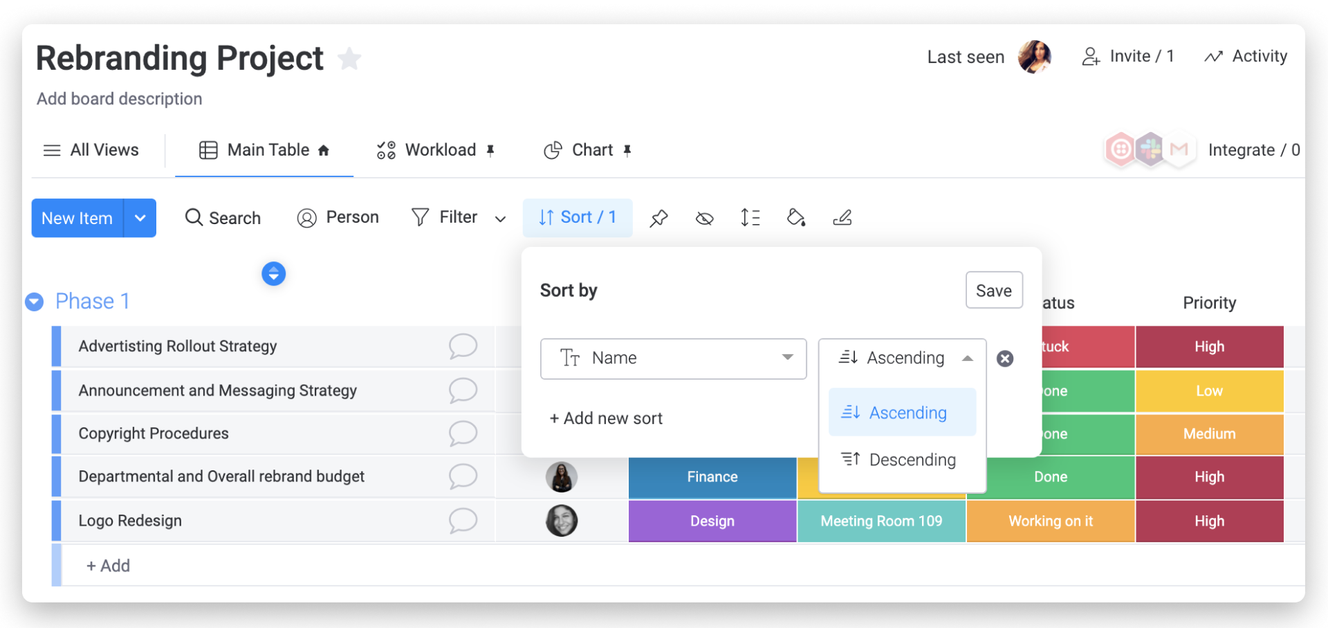Open the New Item dropdown arrow
Image resolution: width=1328 pixels, height=628 pixels.
pos(140,218)
